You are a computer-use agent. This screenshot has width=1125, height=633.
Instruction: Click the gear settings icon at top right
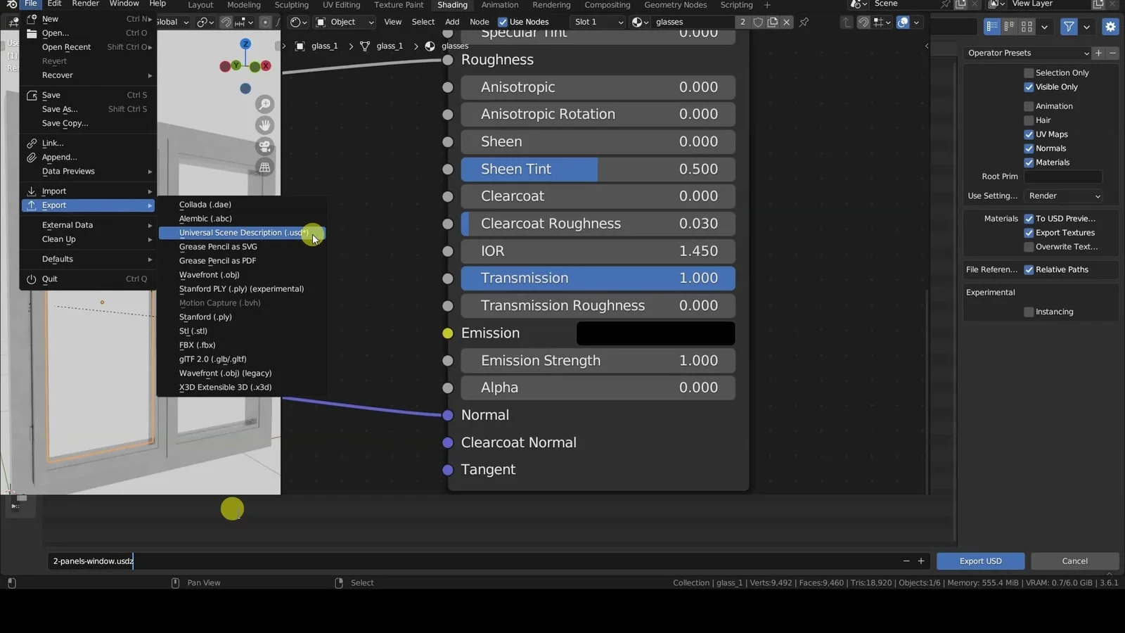coord(1110,27)
